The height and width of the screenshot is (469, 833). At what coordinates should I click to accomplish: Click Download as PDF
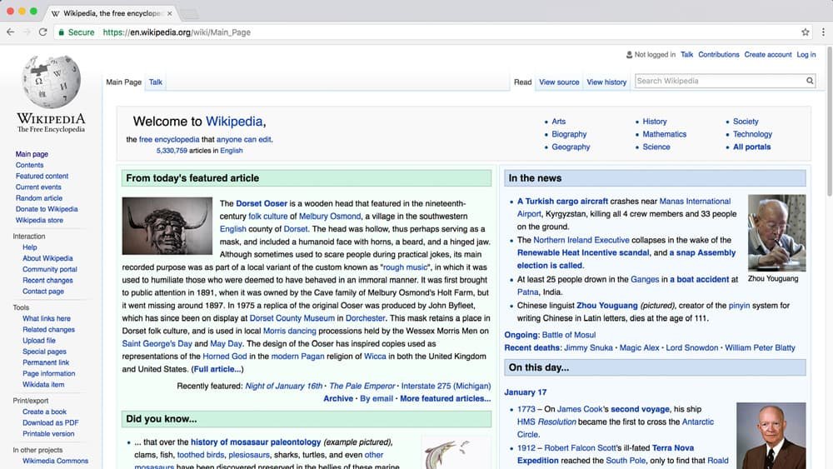point(51,423)
